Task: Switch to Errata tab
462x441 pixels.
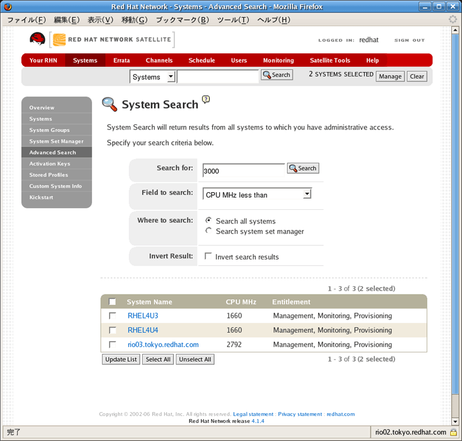Action: tap(121, 60)
